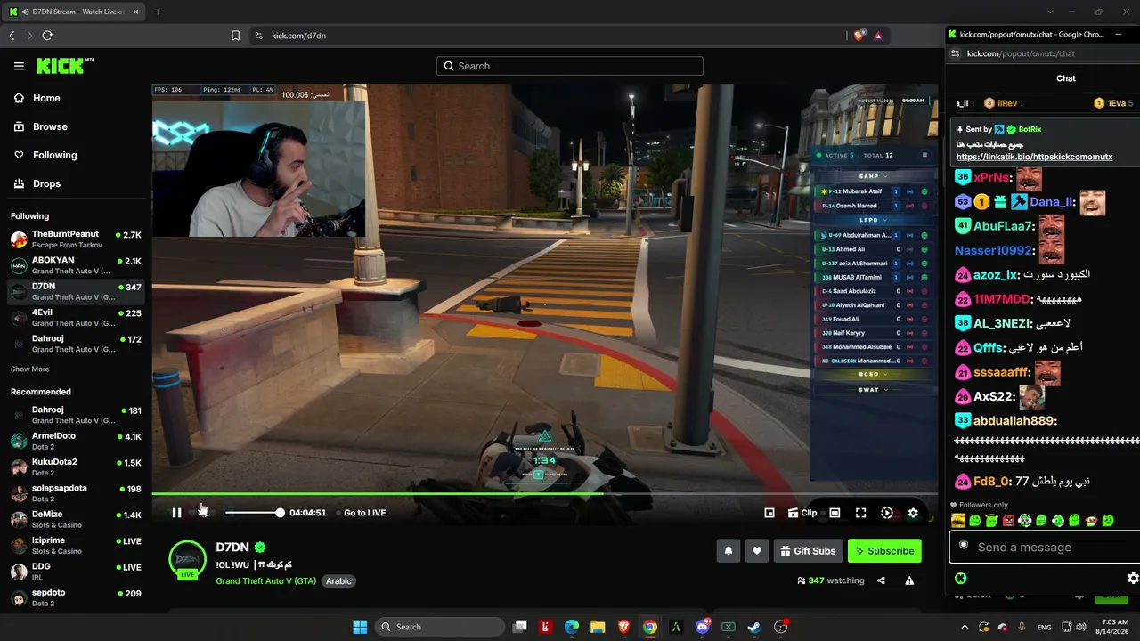Open chat settings gear in popout window
The image size is (1140, 641).
[1133, 579]
